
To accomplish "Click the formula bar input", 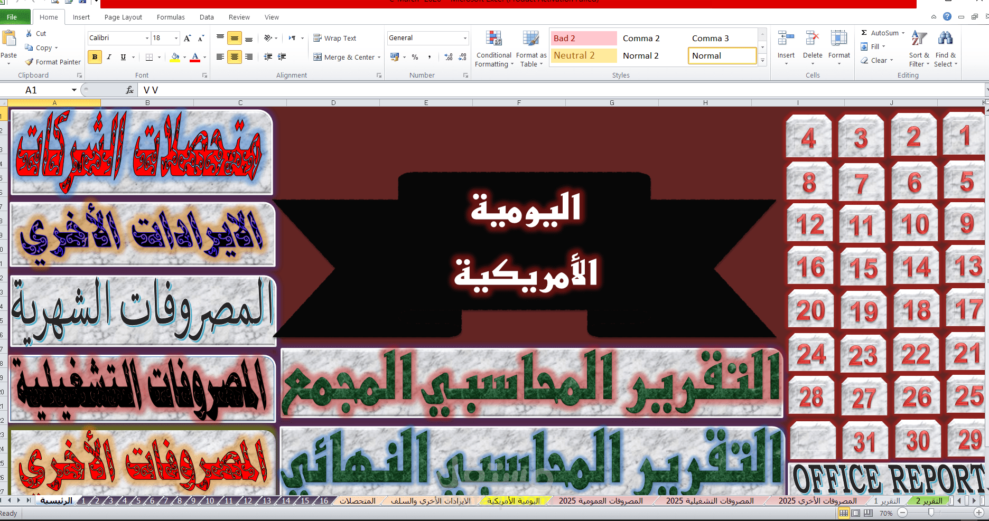I will point(560,90).
